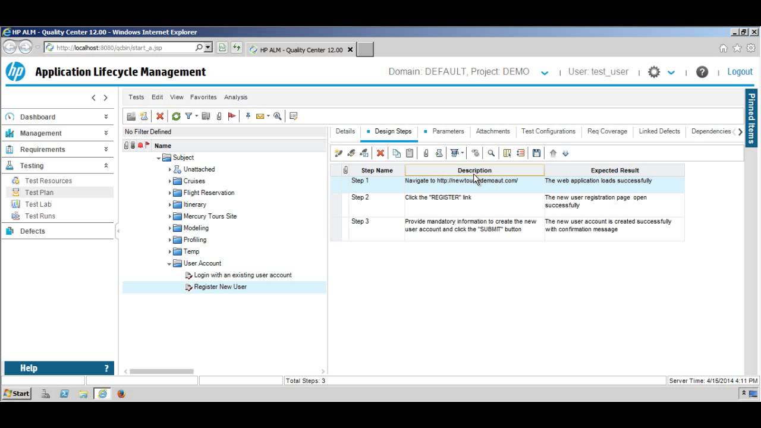Open the Favorites menu
Viewport: 761px width, 428px height.
pyautogui.click(x=203, y=97)
